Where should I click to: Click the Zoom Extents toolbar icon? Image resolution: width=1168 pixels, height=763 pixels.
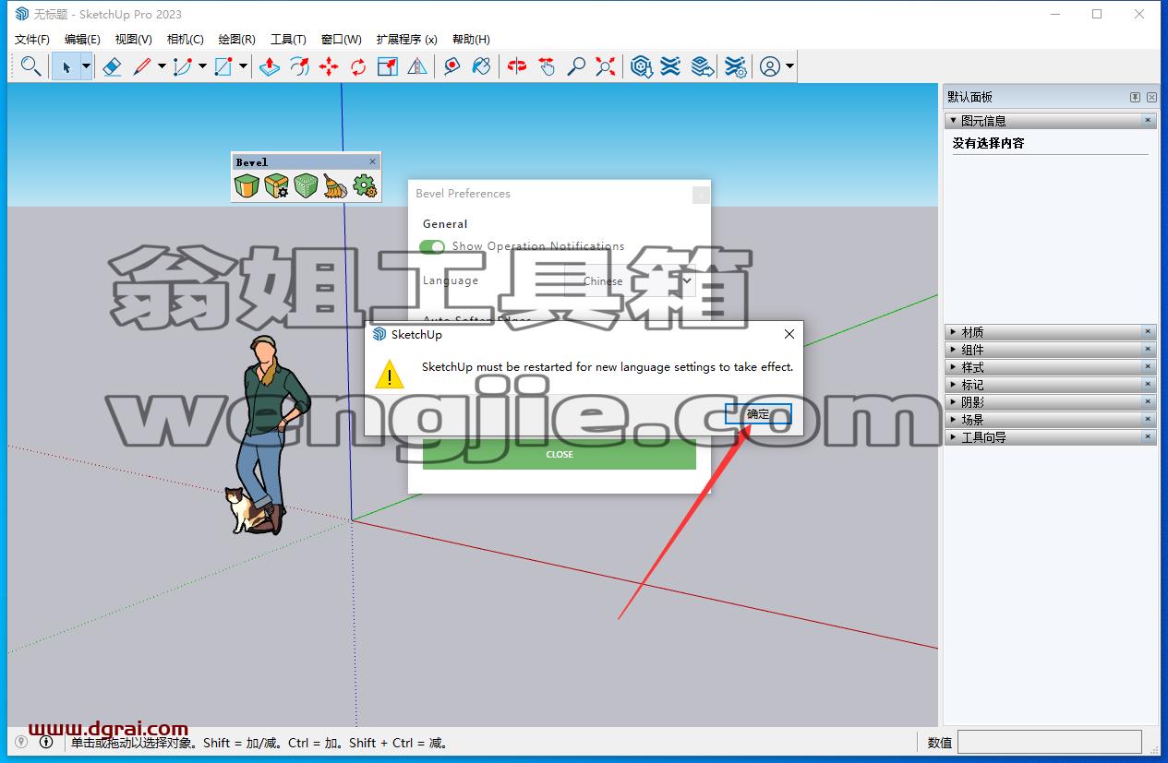(606, 66)
